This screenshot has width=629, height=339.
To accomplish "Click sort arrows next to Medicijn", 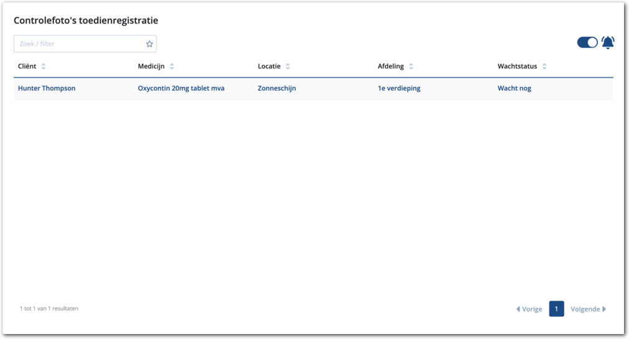I will (x=172, y=66).
